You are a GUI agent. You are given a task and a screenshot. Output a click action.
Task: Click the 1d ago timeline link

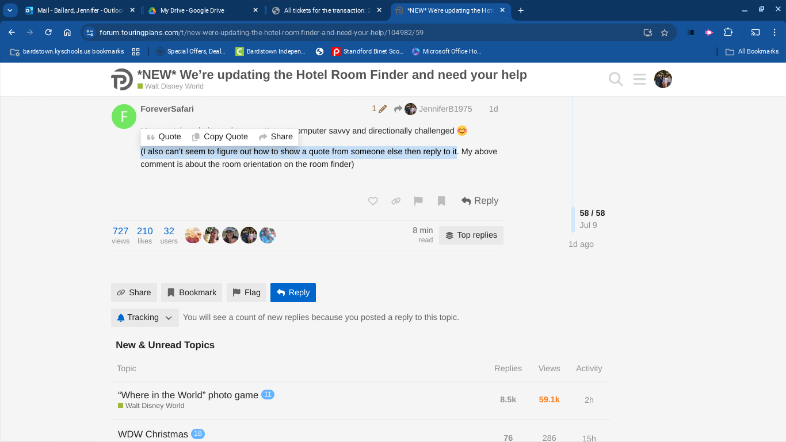pyautogui.click(x=581, y=245)
